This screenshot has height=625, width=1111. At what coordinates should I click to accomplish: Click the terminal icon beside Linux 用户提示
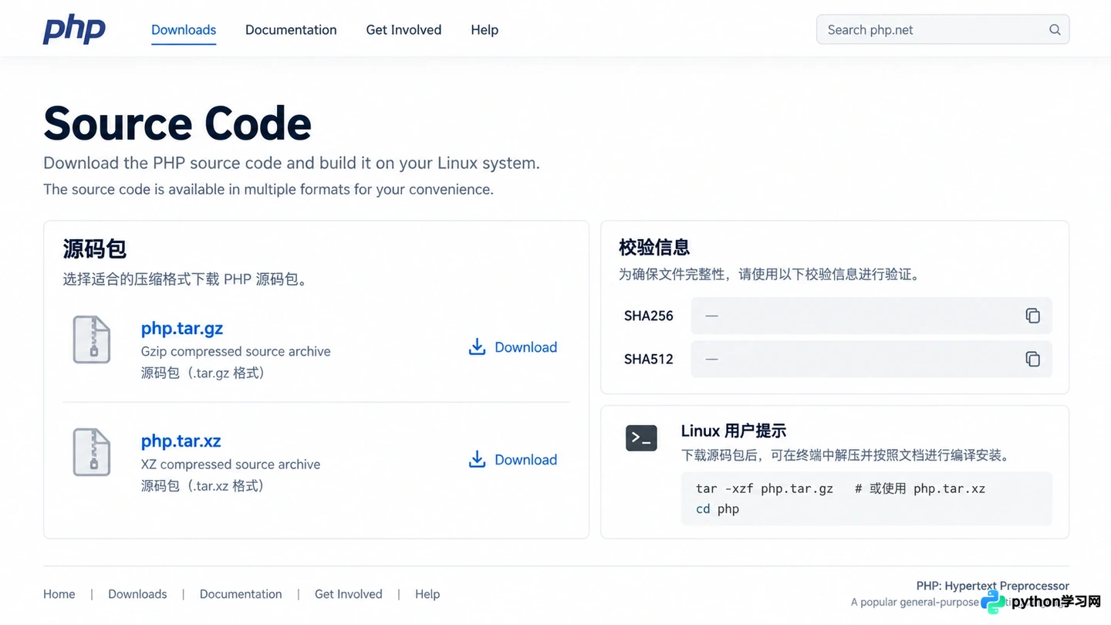click(x=641, y=438)
